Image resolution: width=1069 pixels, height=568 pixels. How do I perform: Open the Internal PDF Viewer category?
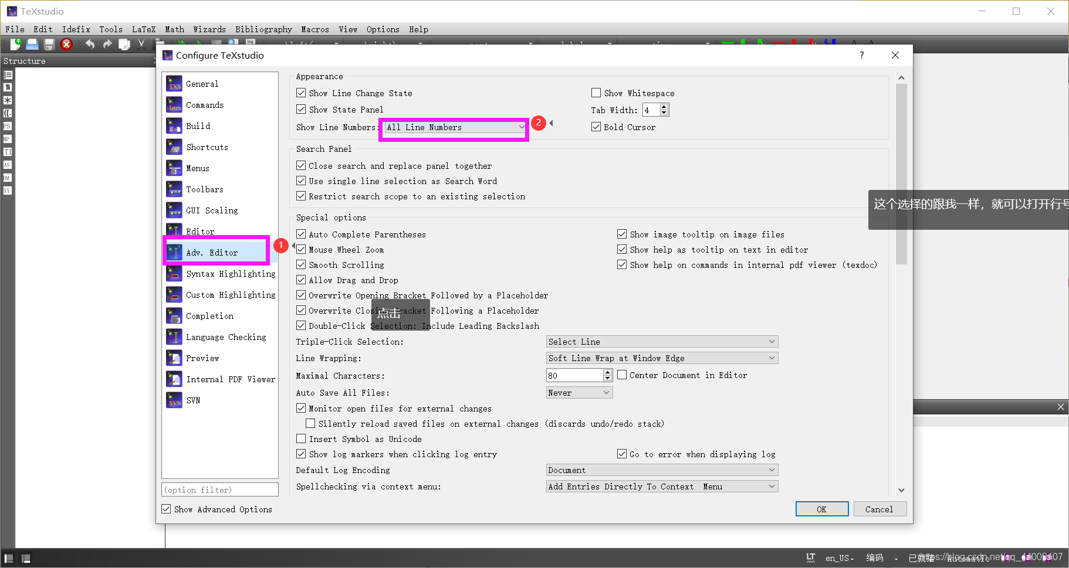pyautogui.click(x=220, y=379)
